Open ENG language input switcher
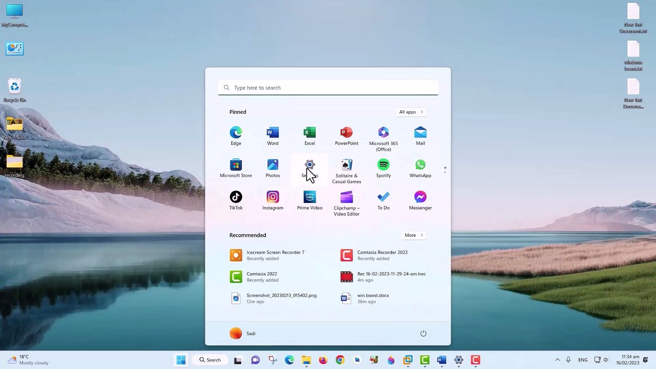656x369 pixels. pos(583,360)
